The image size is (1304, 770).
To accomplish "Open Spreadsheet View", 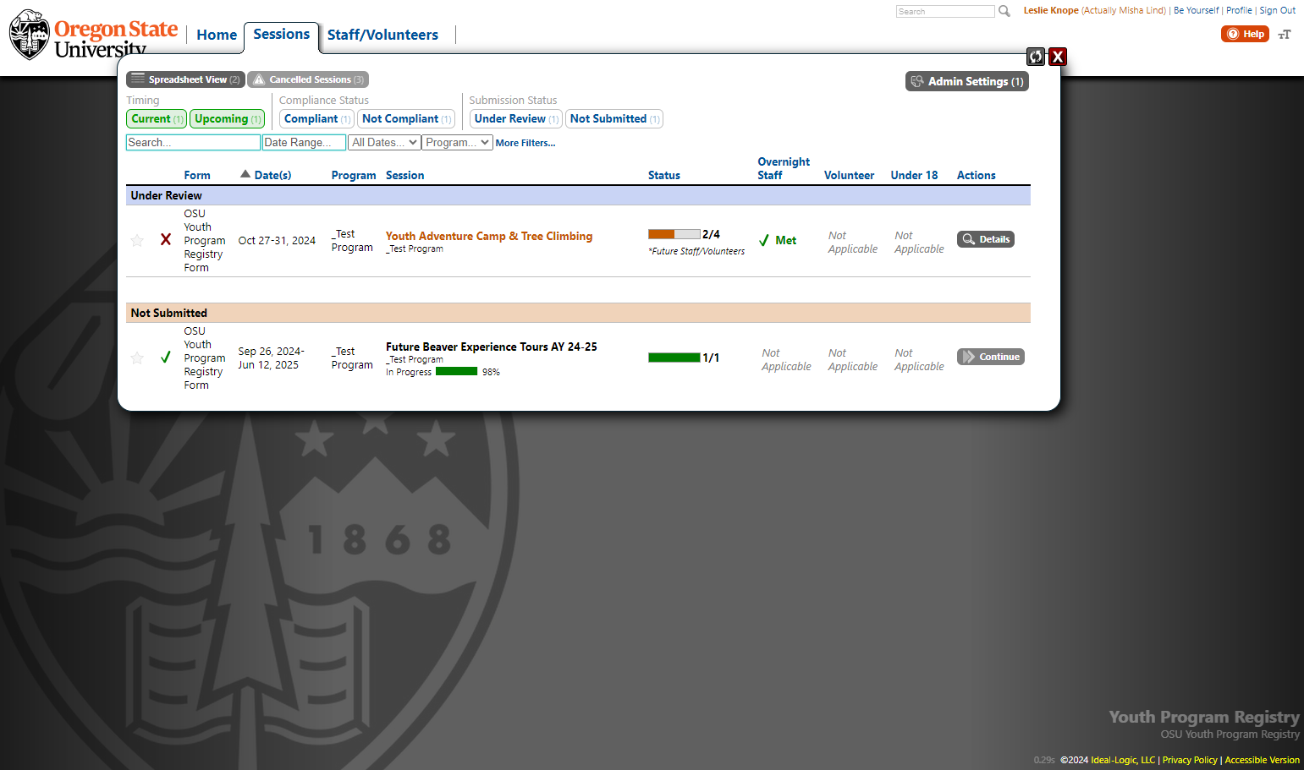I will (185, 79).
